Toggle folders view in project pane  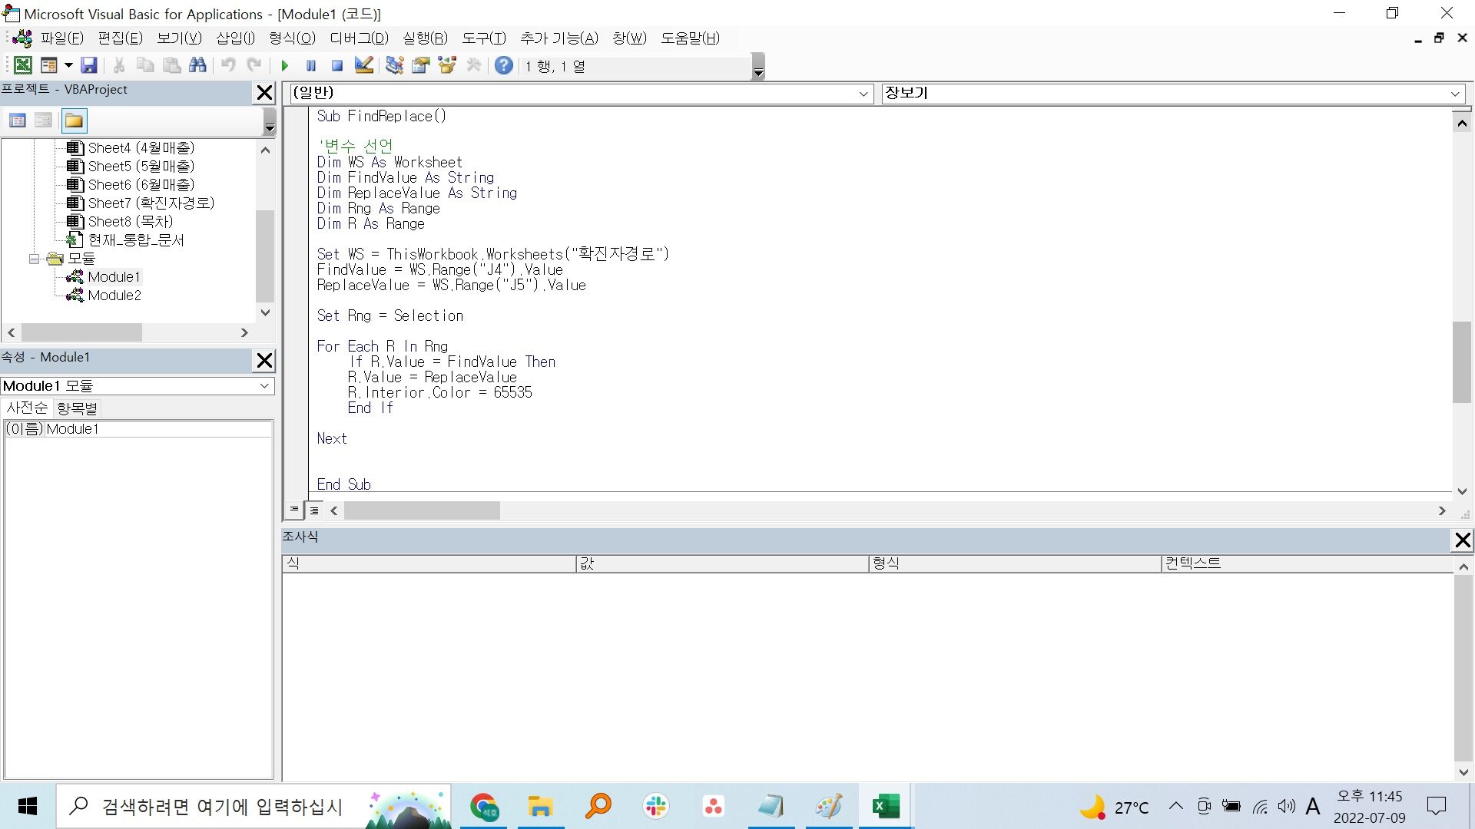[75, 121]
